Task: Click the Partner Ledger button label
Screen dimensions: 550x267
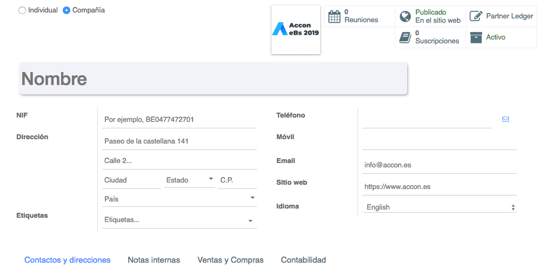Action: (x=509, y=16)
